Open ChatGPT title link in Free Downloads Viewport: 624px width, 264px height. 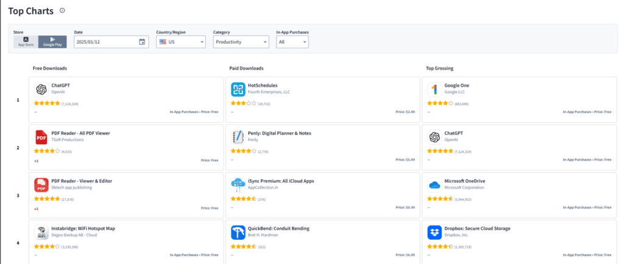coord(60,85)
